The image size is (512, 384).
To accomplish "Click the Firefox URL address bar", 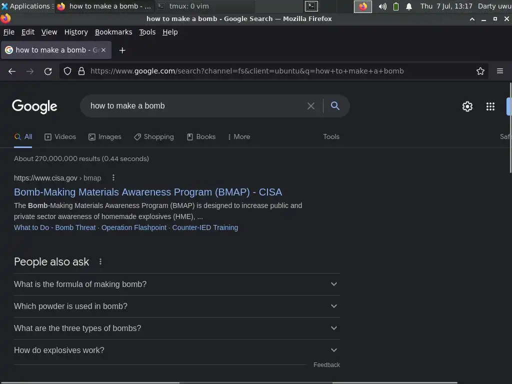I will (x=274, y=71).
